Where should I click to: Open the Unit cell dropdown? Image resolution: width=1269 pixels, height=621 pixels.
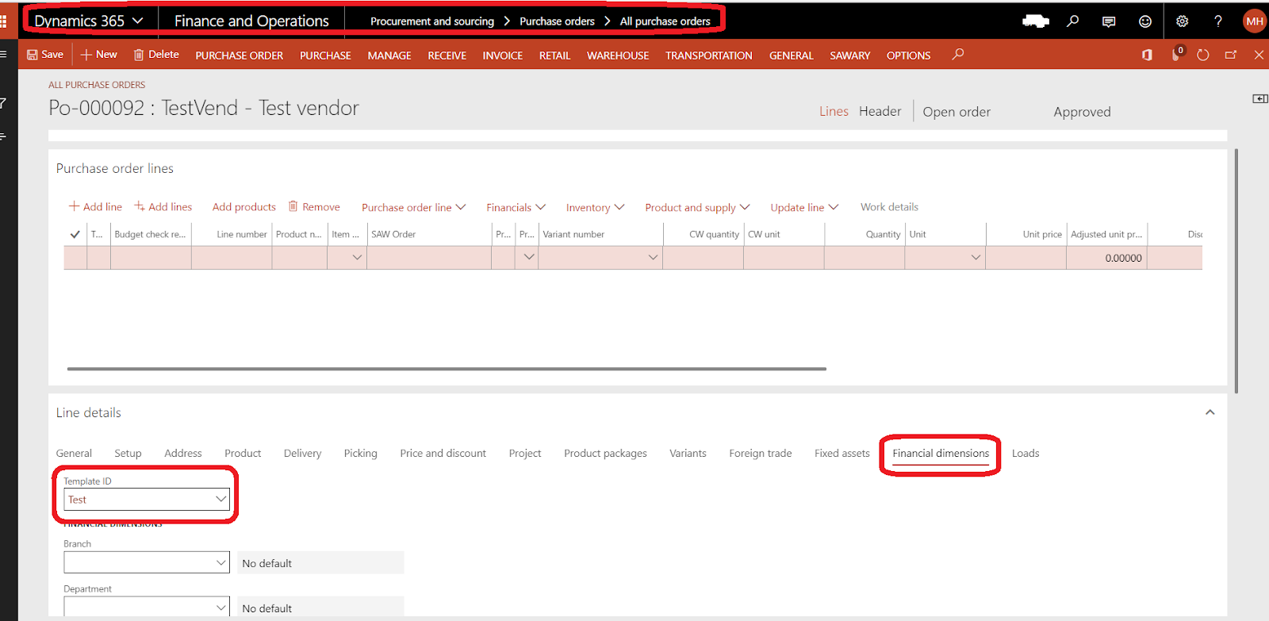(976, 258)
